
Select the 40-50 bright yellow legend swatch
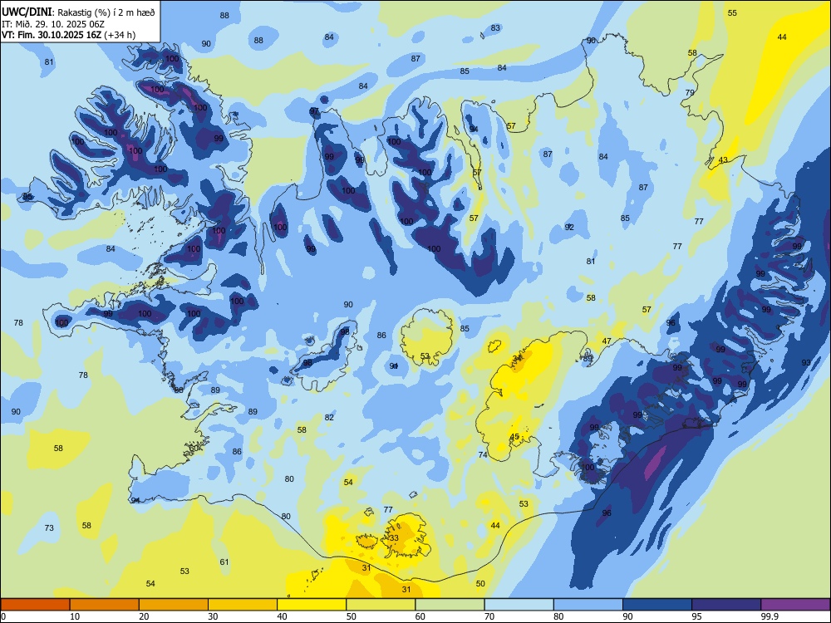tap(312, 605)
